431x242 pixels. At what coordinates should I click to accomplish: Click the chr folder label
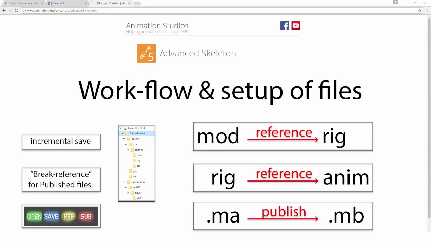point(135,144)
